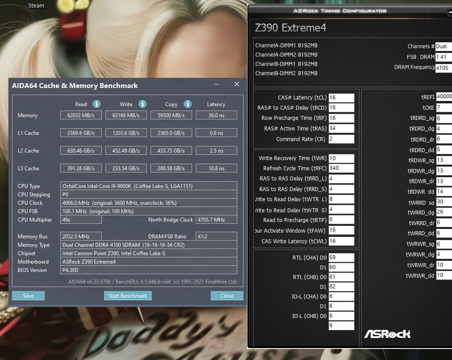Select L2 Cache Write 452.49 GB/s cell
The width and height of the screenshot is (452, 360).
tap(126, 151)
